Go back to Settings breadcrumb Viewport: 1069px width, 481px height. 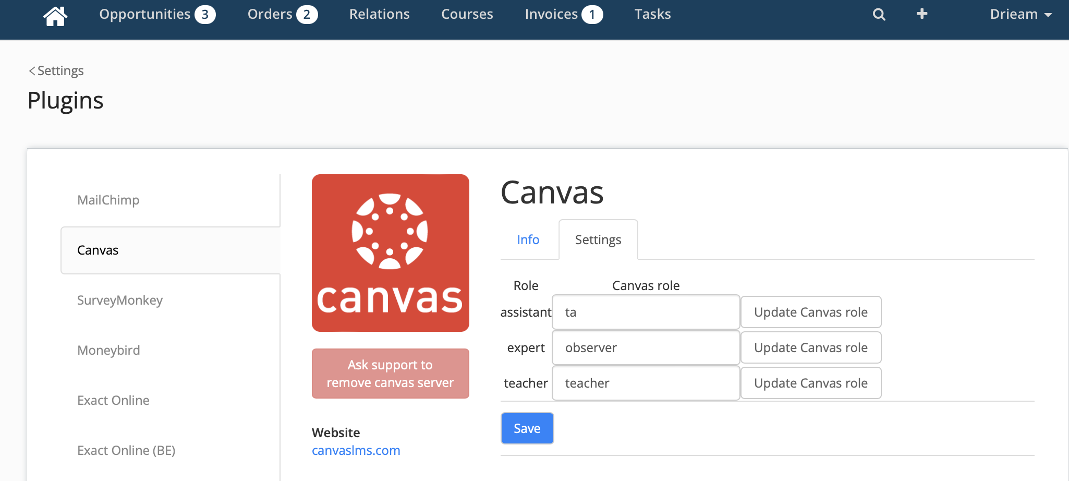tap(56, 70)
